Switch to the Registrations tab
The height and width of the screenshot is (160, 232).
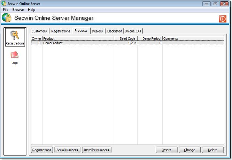point(61,31)
